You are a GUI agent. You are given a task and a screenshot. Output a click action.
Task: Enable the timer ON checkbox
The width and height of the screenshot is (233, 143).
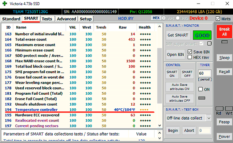(x=201, y=89)
